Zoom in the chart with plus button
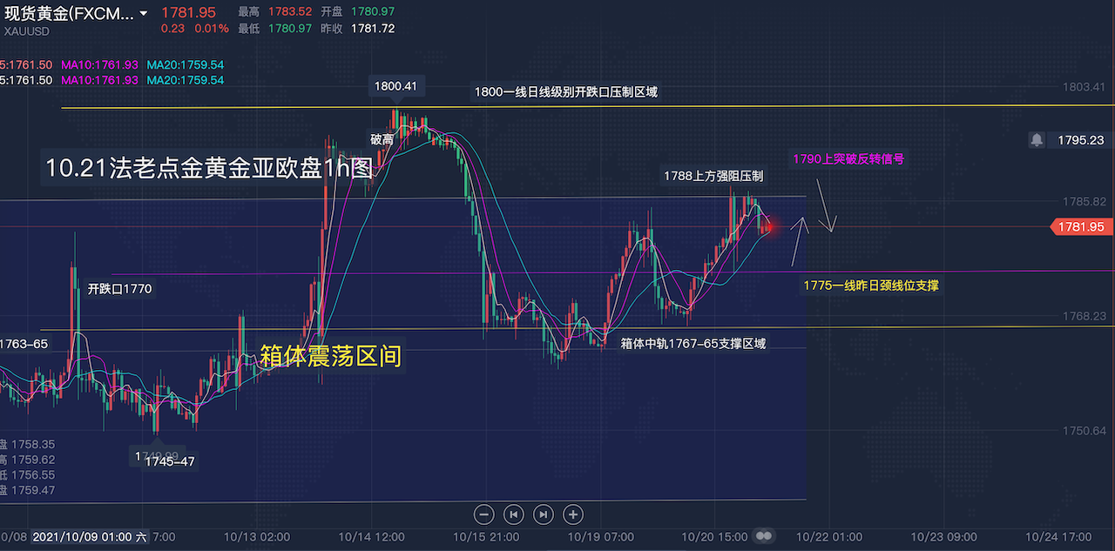The height and width of the screenshot is (551, 1115). [572, 514]
